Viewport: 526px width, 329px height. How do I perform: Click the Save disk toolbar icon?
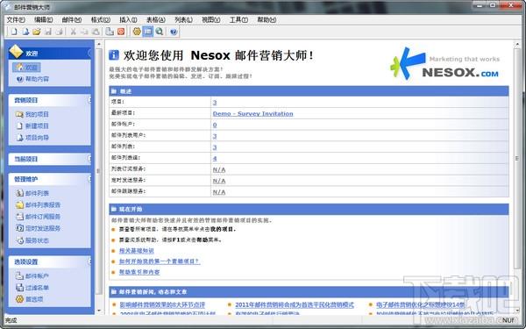point(48,32)
